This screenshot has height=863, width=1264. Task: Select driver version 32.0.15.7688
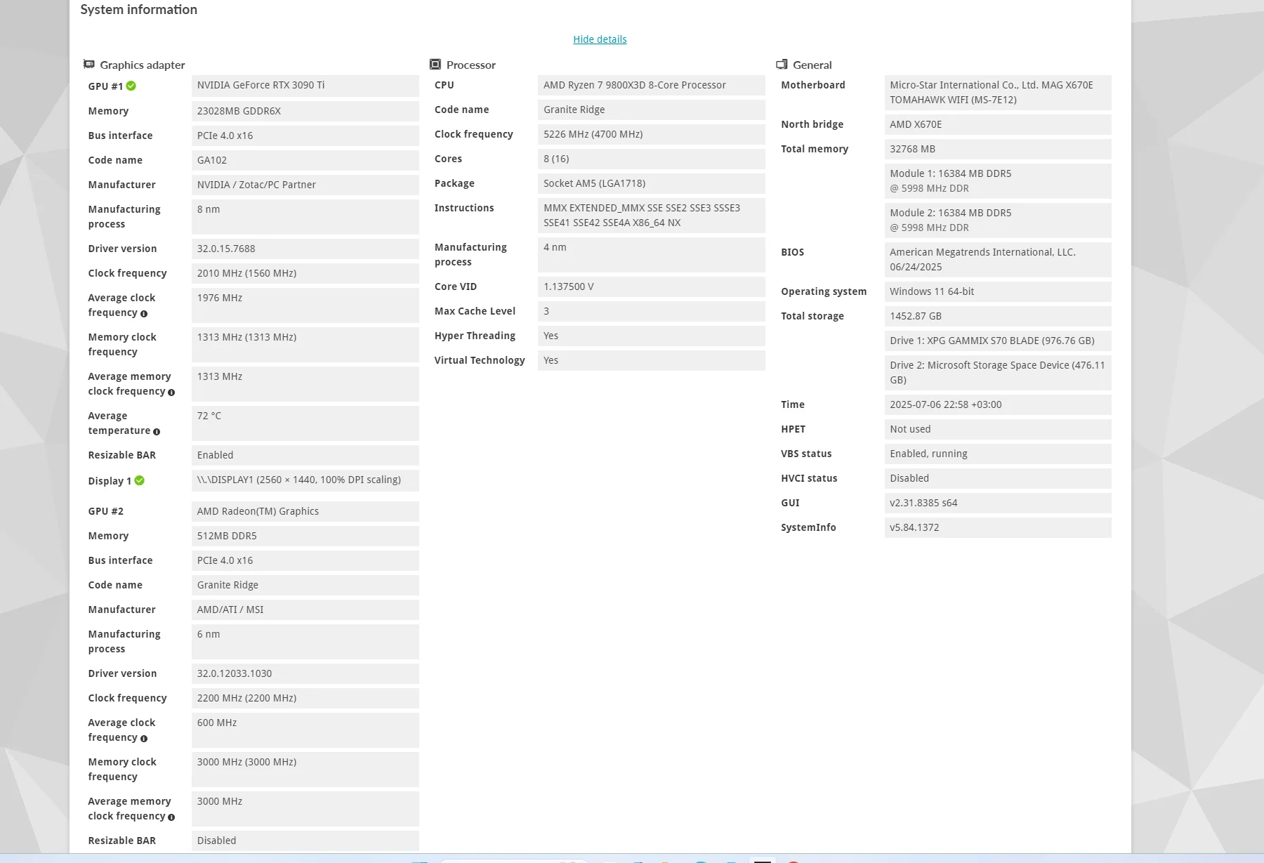tap(305, 249)
